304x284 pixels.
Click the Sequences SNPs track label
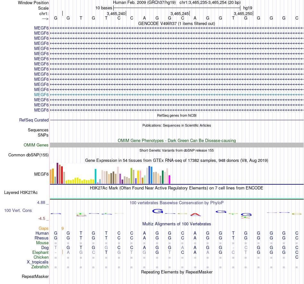click(x=38, y=132)
